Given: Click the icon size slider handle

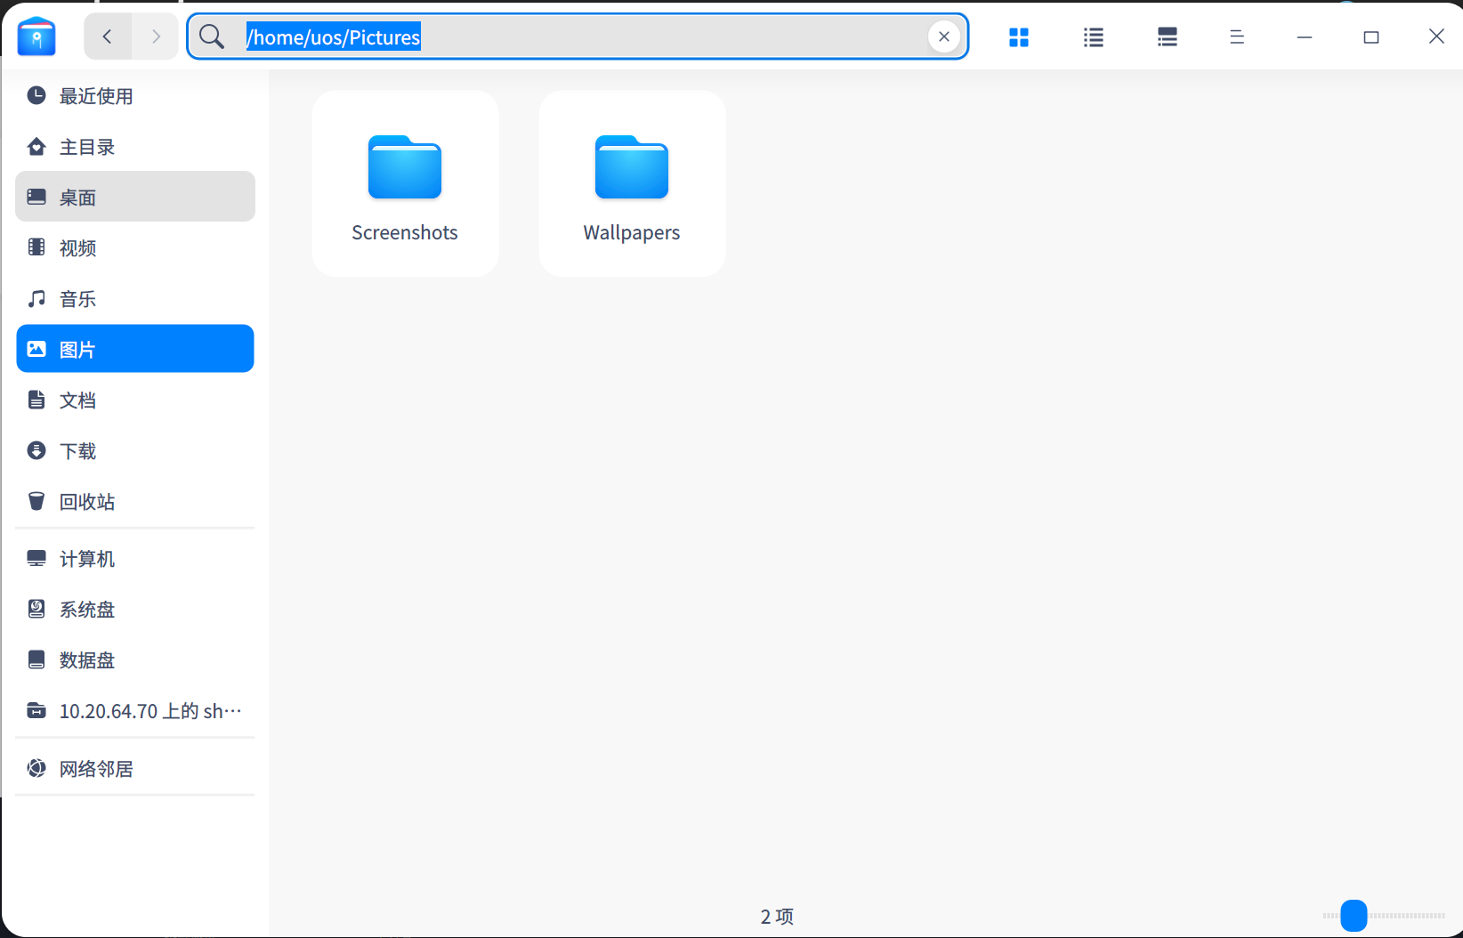Looking at the screenshot, I should [1354, 915].
